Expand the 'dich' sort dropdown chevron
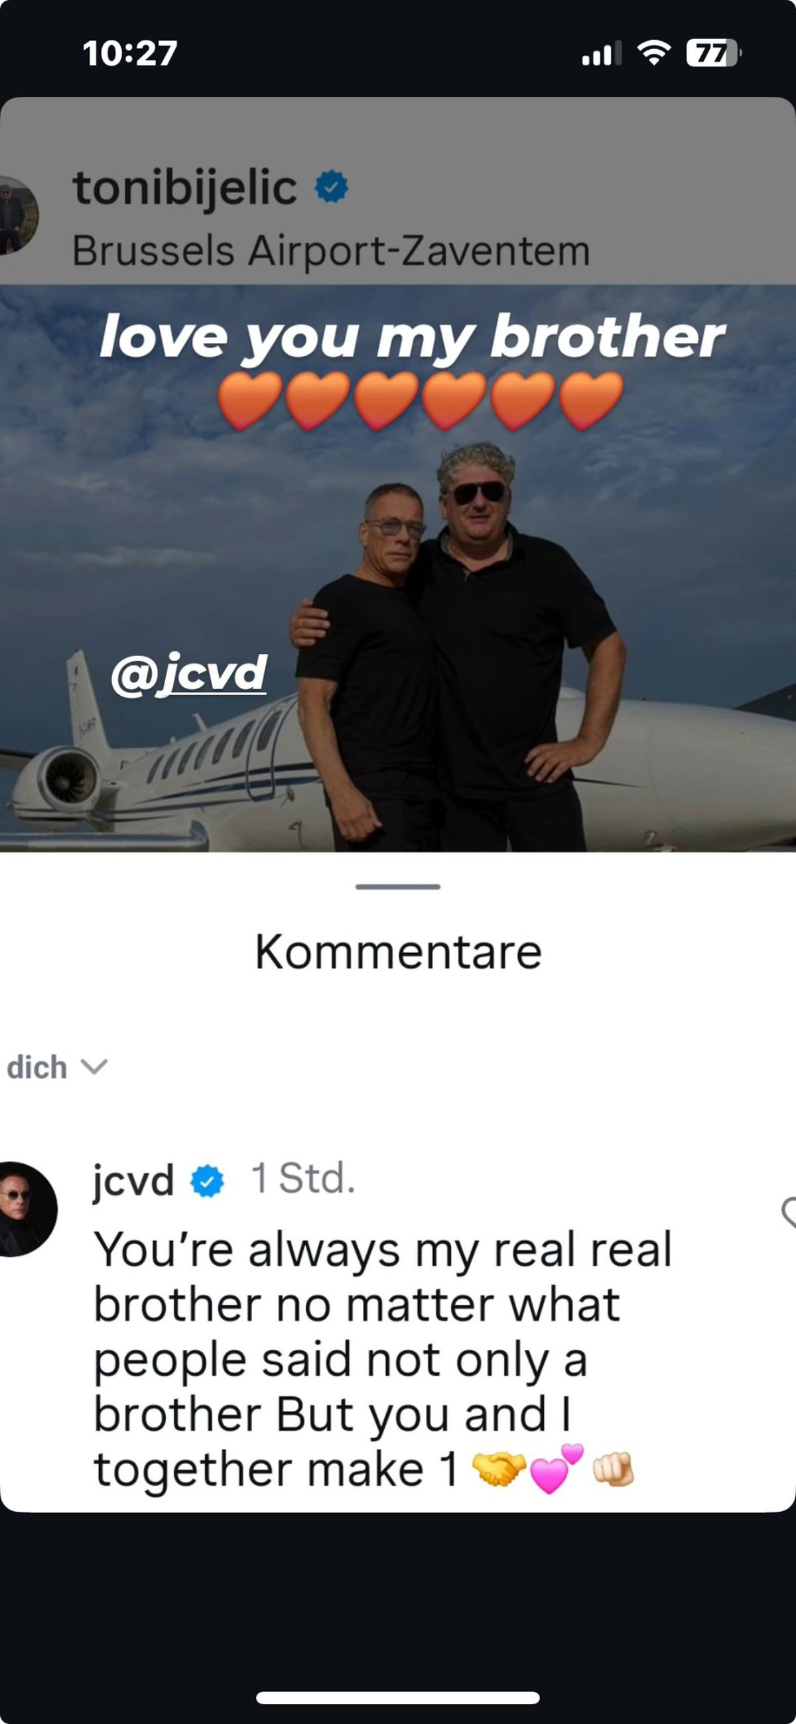This screenshot has height=1724, width=796. coord(94,1067)
